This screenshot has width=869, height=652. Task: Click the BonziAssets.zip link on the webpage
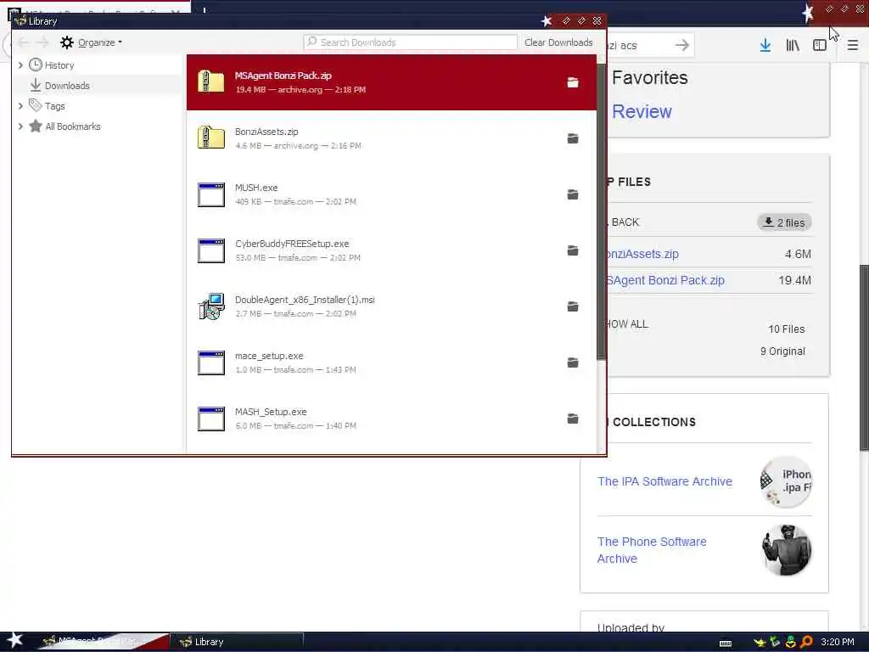(x=643, y=254)
